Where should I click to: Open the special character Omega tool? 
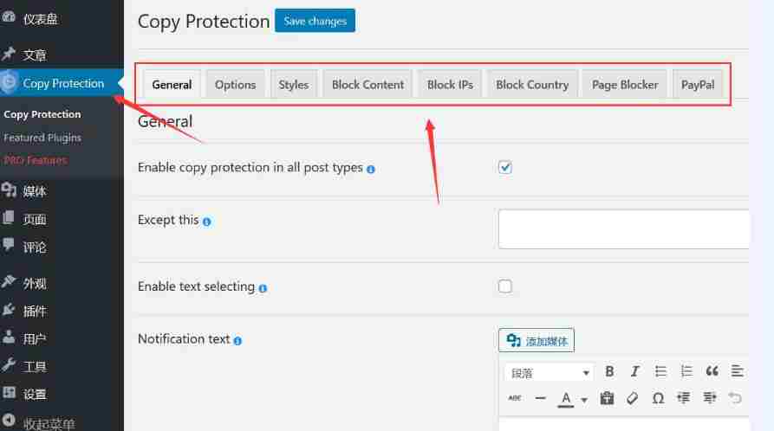(x=658, y=398)
